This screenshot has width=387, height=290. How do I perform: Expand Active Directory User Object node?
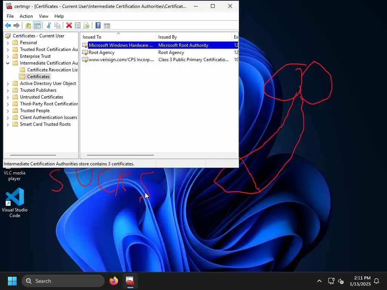pyautogui.click(x=8, y=83)
